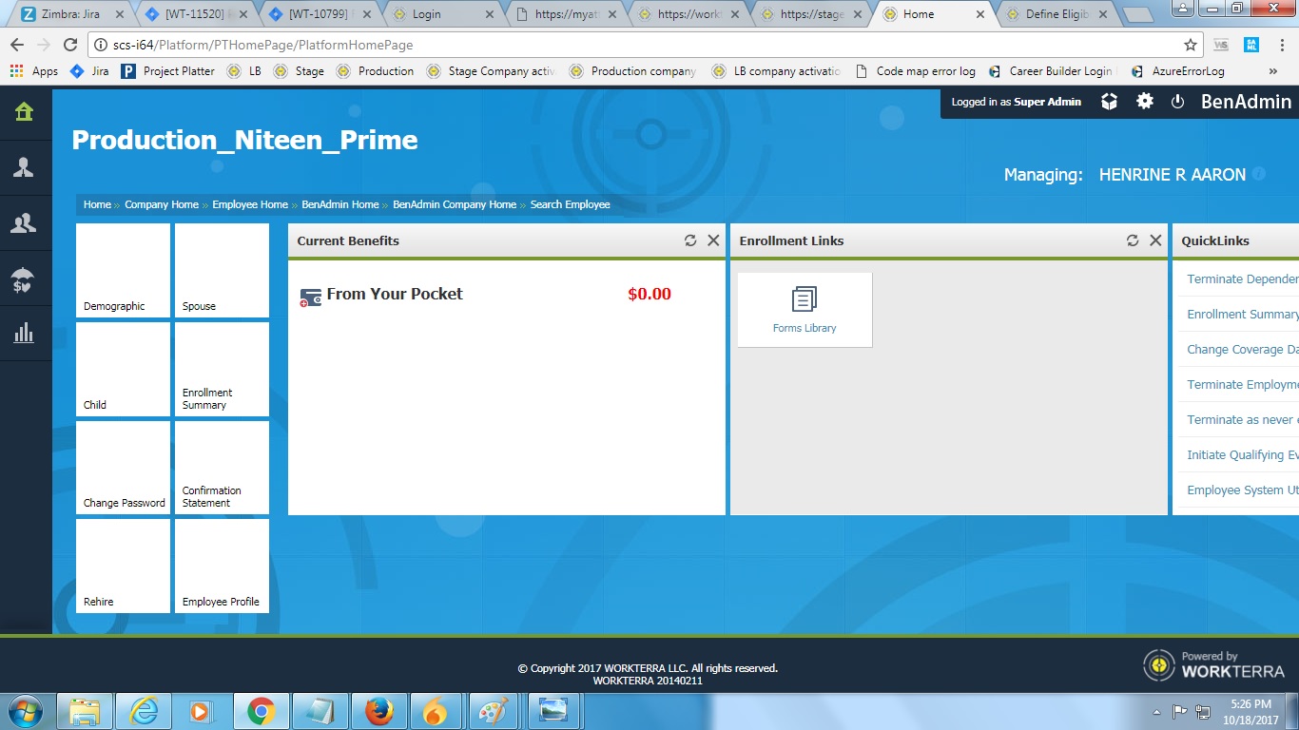
Task: Open the bar chart reports sidebar icon
Action: 24,334
